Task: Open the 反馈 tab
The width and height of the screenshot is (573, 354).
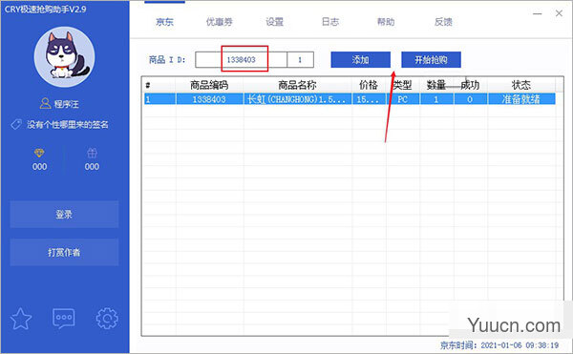Action: pos(443,22)
